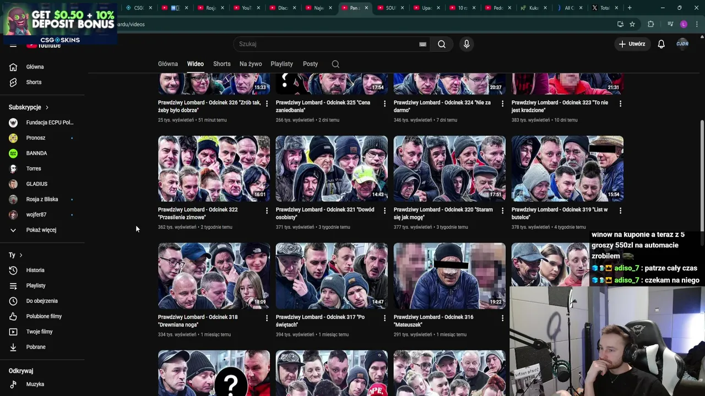The image size is (705, 396).
Task: Expand the Ty section header
Action: click(15, 255)
